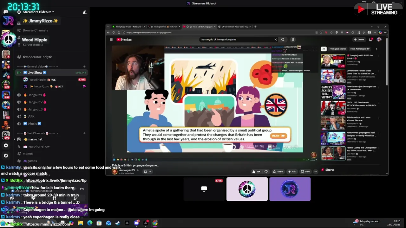
Task: Select the Wood Hippie peace-sign participant tile
Action: point(247,189)
